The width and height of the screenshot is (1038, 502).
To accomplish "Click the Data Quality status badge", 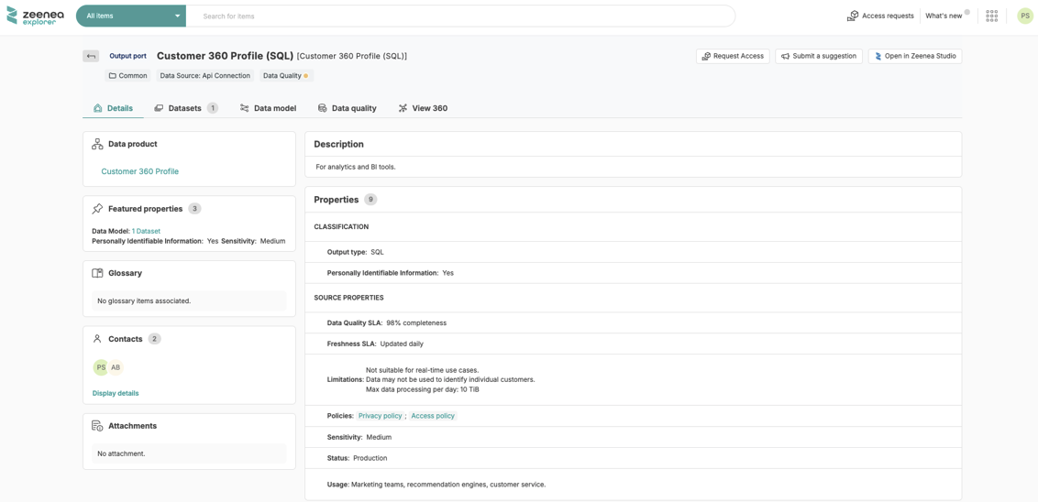I will (285, 76).
